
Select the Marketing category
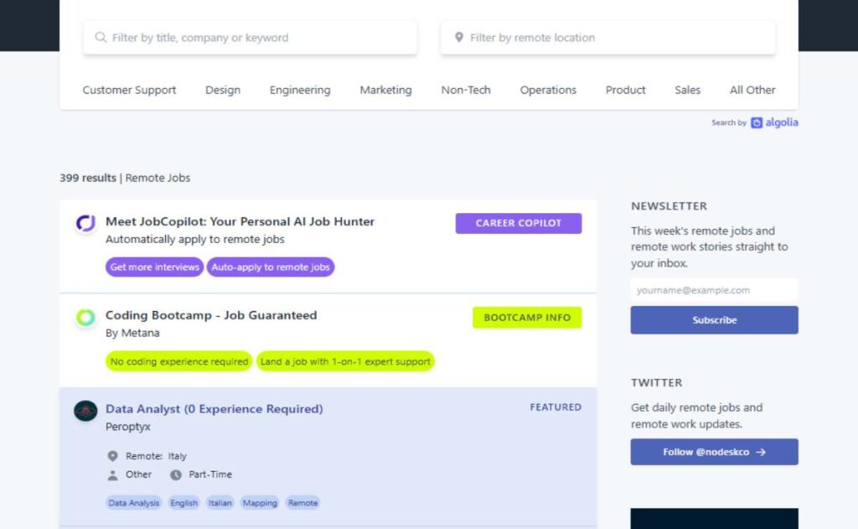pyautogui.click(x=385, y=90)
